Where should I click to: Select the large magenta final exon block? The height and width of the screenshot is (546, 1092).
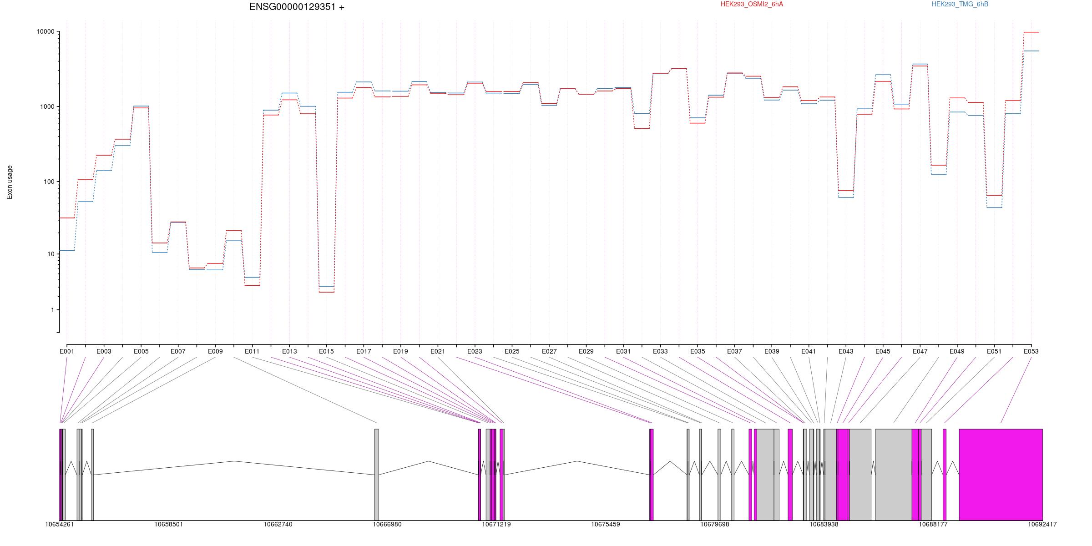click(x=1001, y=475)
